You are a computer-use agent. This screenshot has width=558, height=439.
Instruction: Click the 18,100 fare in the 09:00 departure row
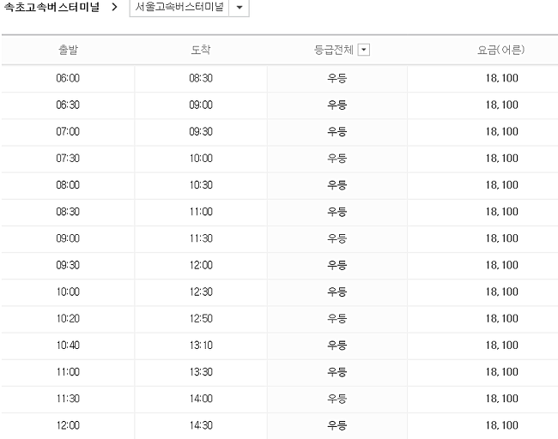(502, 238)
